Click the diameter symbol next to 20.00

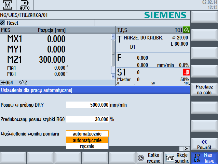click(x=174, y=37)
